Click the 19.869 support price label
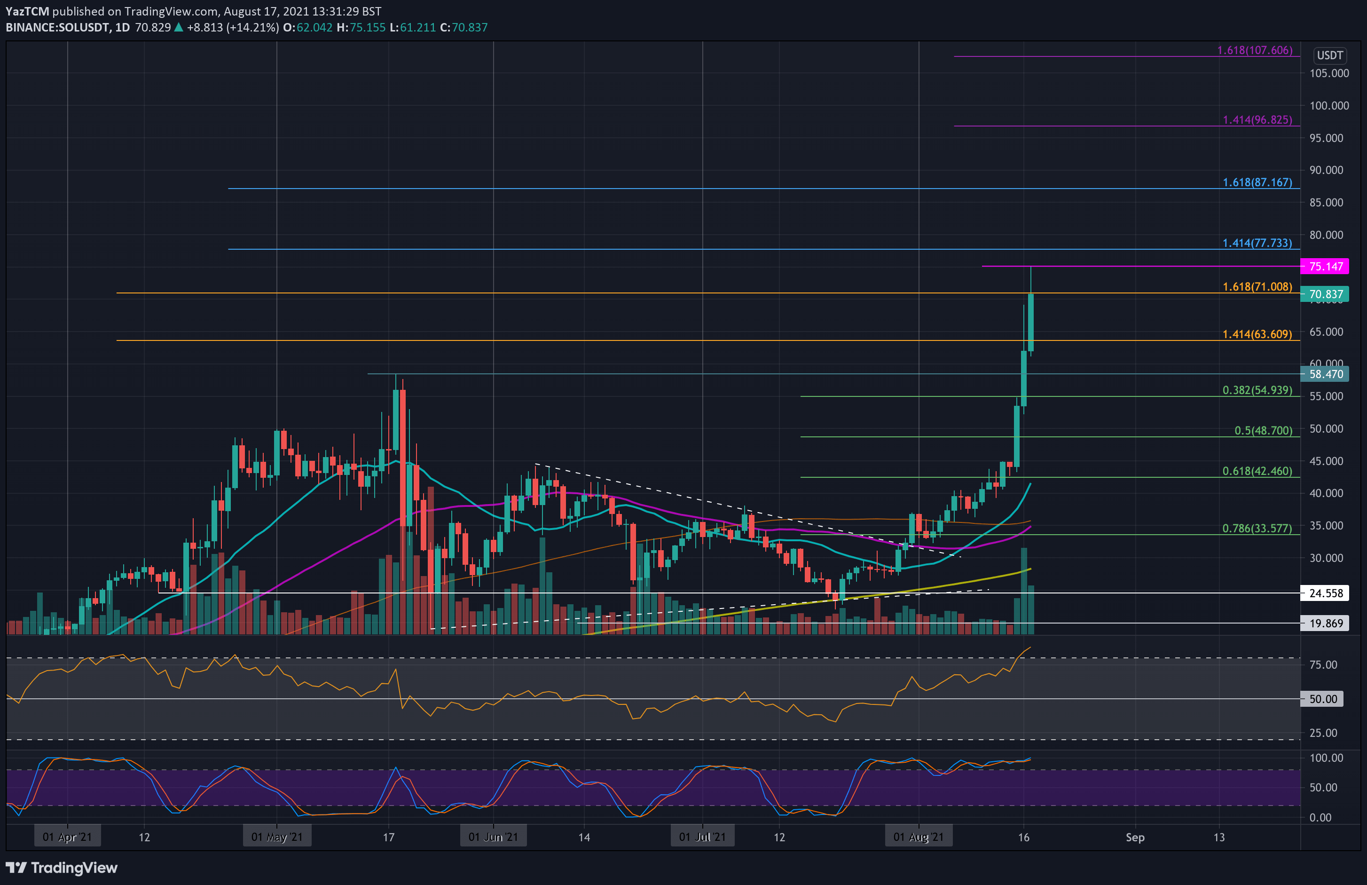Screen dimensions: 1367x885 [x=1325, y=623]
